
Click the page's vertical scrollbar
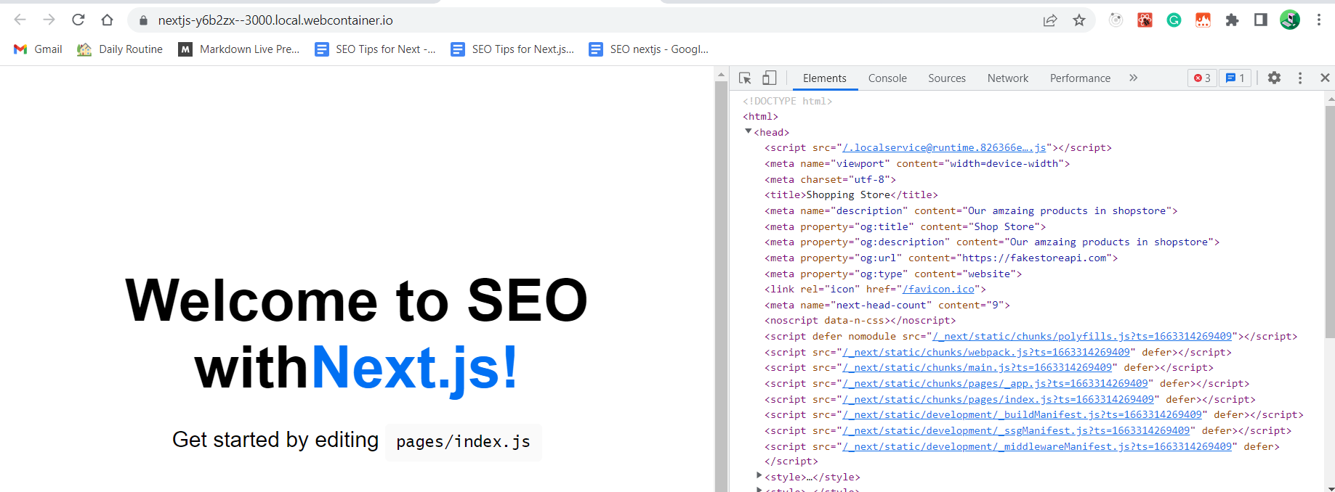tap(721, 287)
